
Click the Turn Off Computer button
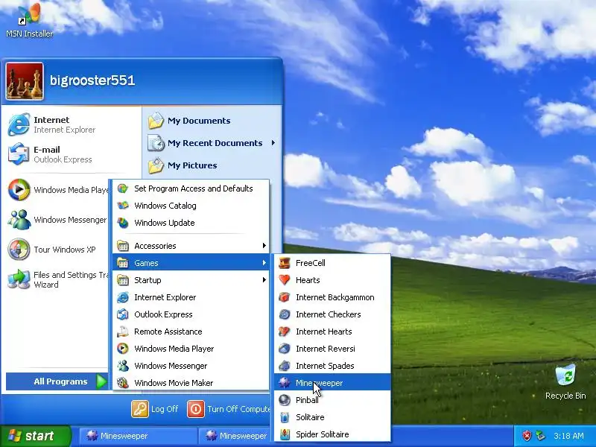[x=229, y=409]
